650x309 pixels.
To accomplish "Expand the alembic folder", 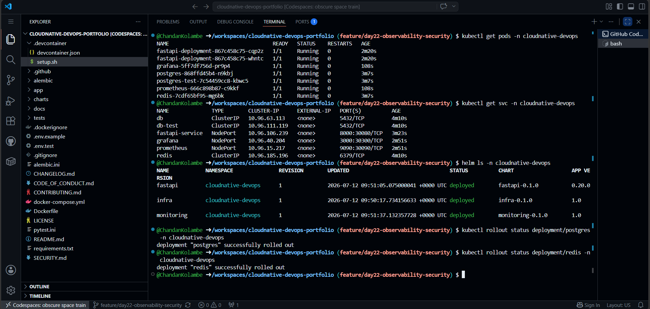I will pos(84,80).
